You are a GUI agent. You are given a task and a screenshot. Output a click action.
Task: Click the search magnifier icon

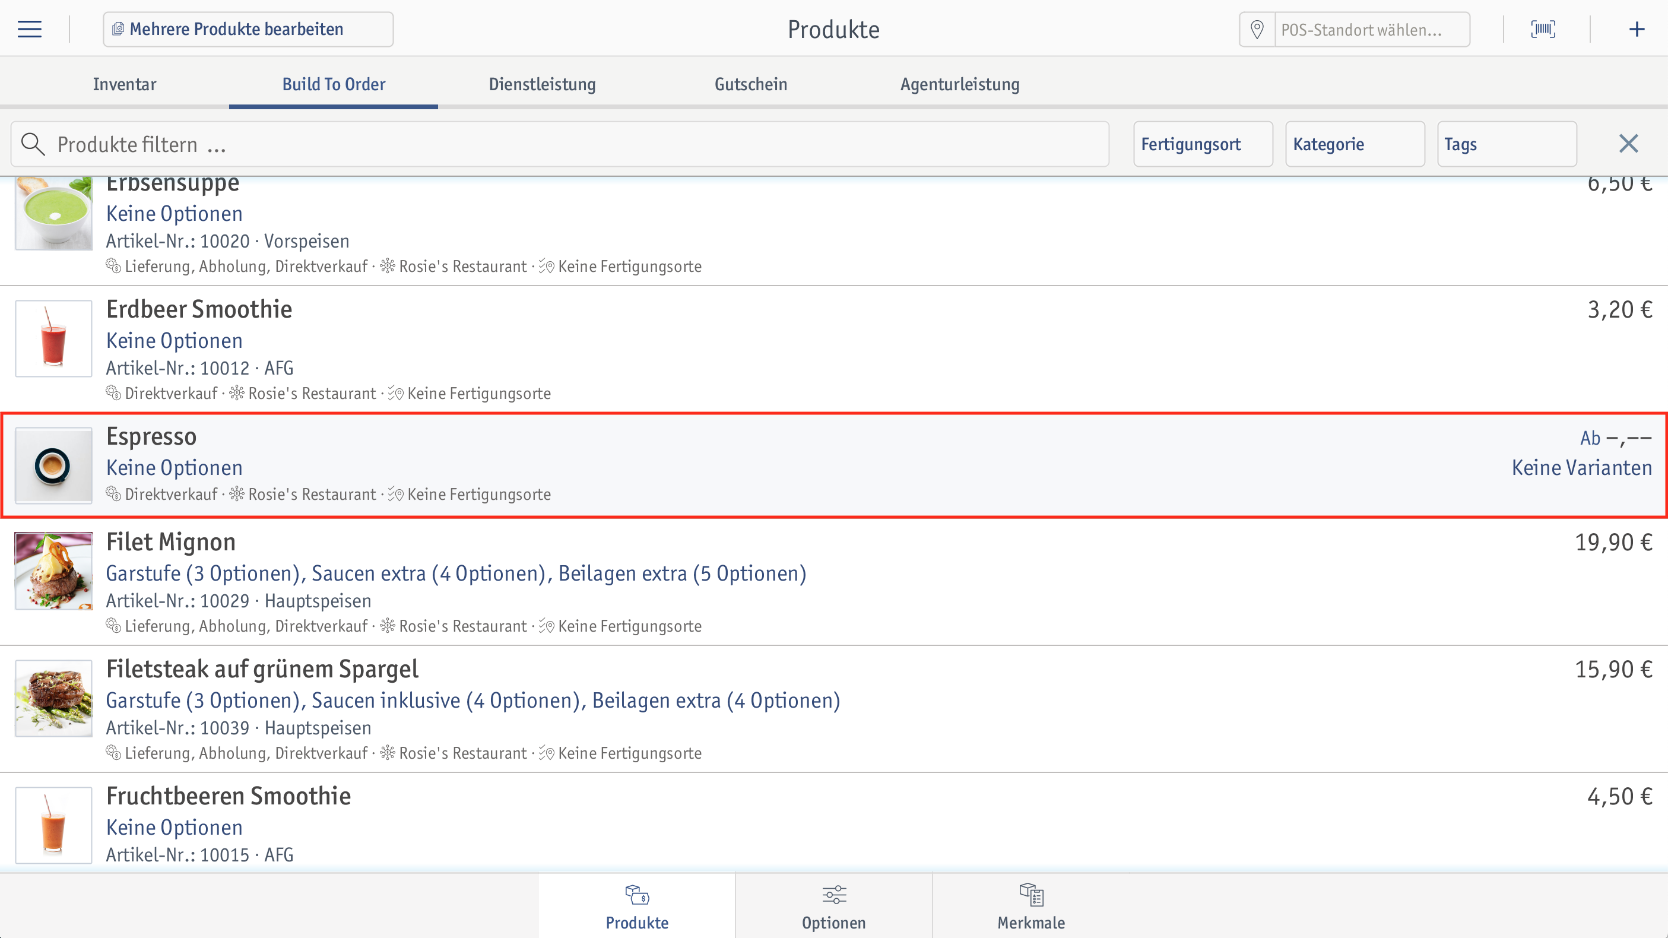pyautogui.click(x=33, y=144)
